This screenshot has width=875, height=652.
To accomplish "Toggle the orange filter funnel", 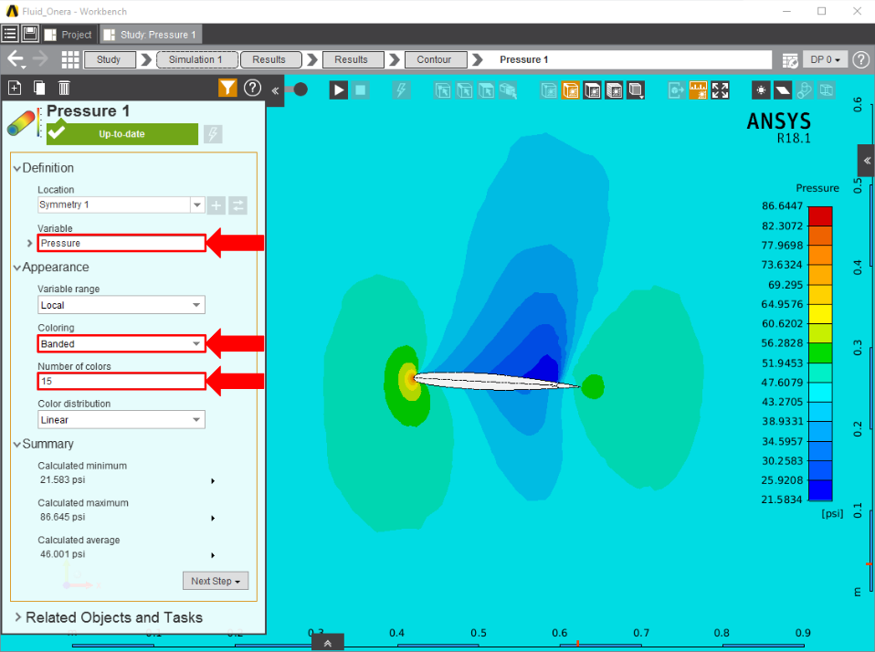I will pos(227,88).
